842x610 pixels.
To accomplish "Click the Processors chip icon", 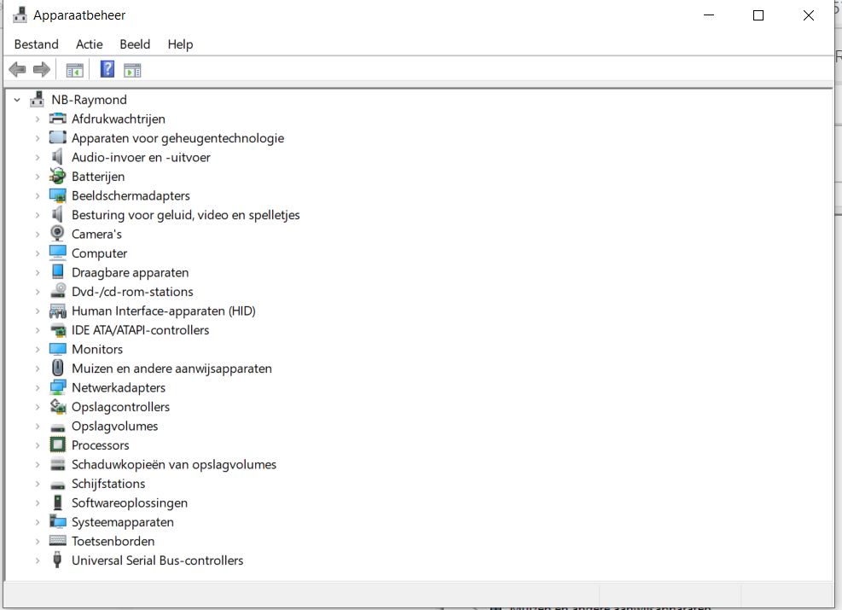I will click(x=57, y=445).
